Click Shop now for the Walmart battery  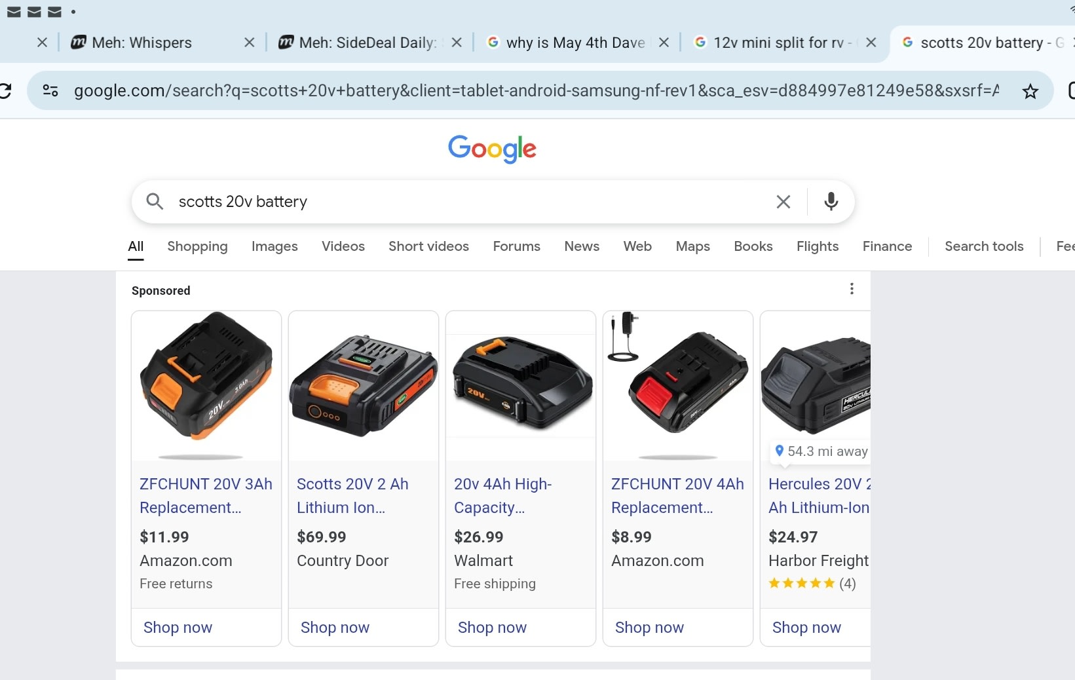coord(492,628)
